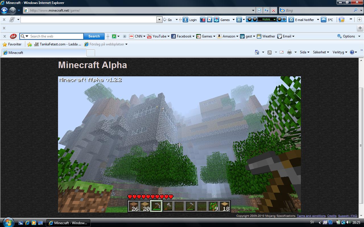Open the Säkerhet menu
Screen dimensions: 364x227
[x=321, y=52]
